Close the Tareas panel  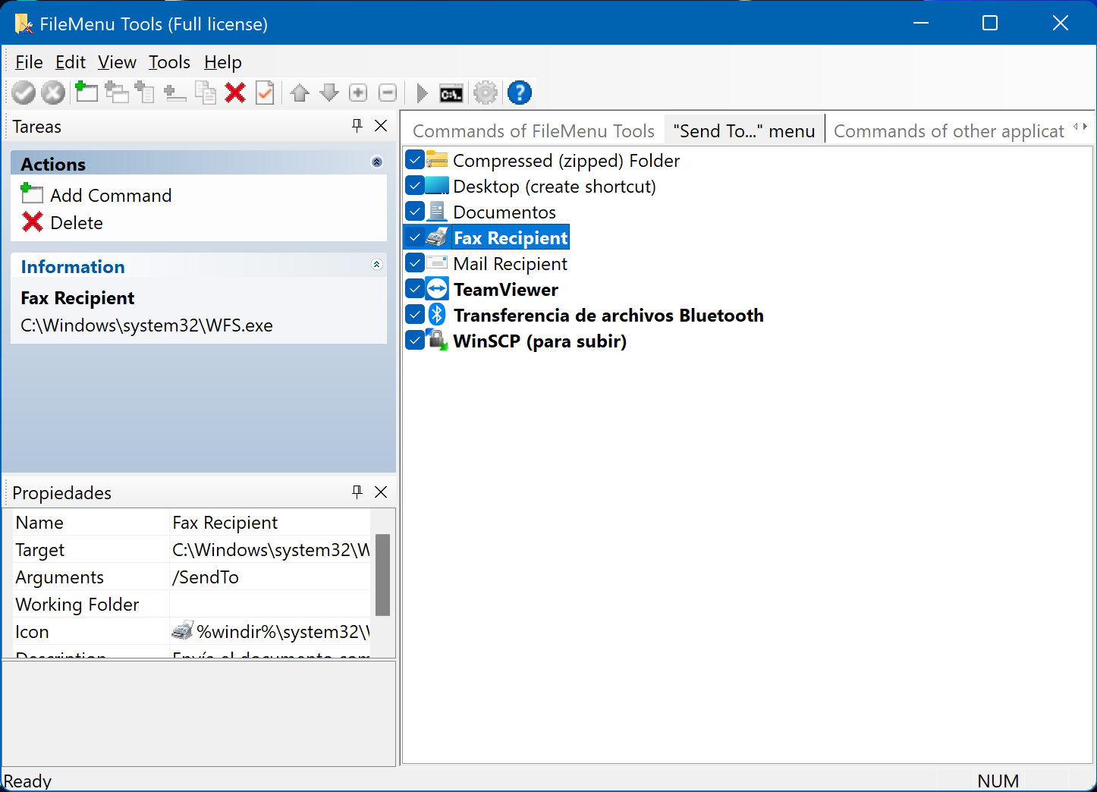coord(381,125)
